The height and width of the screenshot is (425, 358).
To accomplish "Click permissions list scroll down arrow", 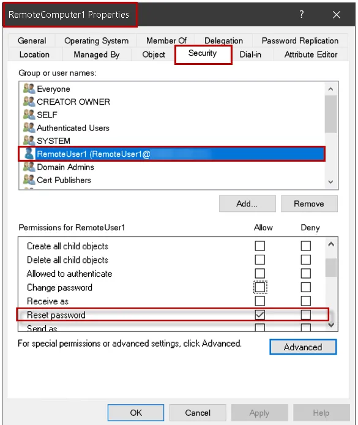I will coord(331,325).
